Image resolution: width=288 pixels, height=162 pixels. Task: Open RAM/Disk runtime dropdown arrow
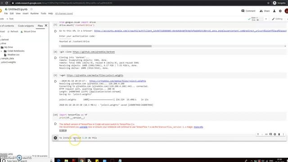tap(266, 19)
